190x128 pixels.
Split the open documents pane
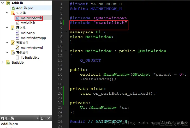[43, 118]
